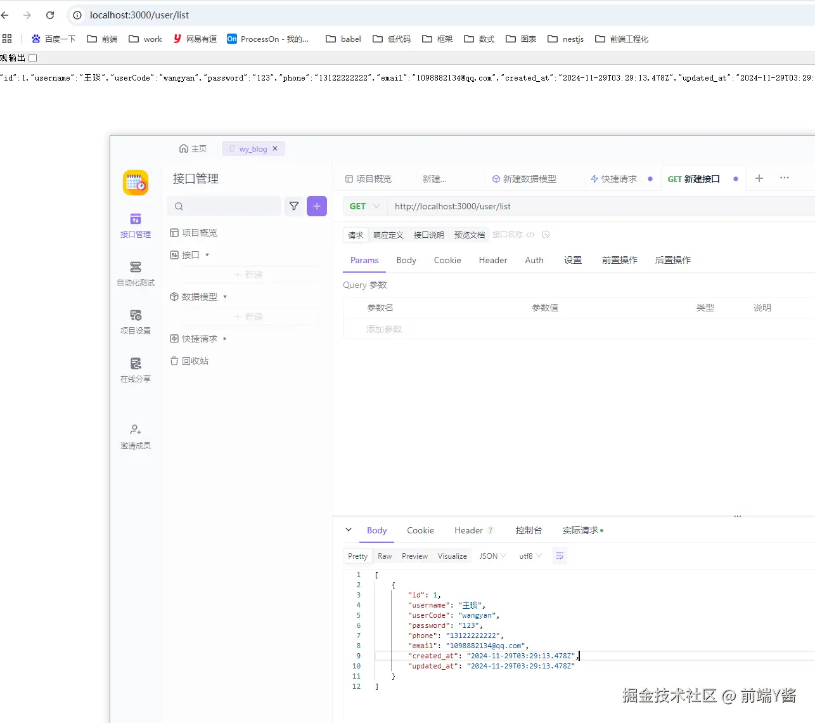Screen dimensions: 815x723
Task: Open the filter funnel icon
Action: (294, 206)
